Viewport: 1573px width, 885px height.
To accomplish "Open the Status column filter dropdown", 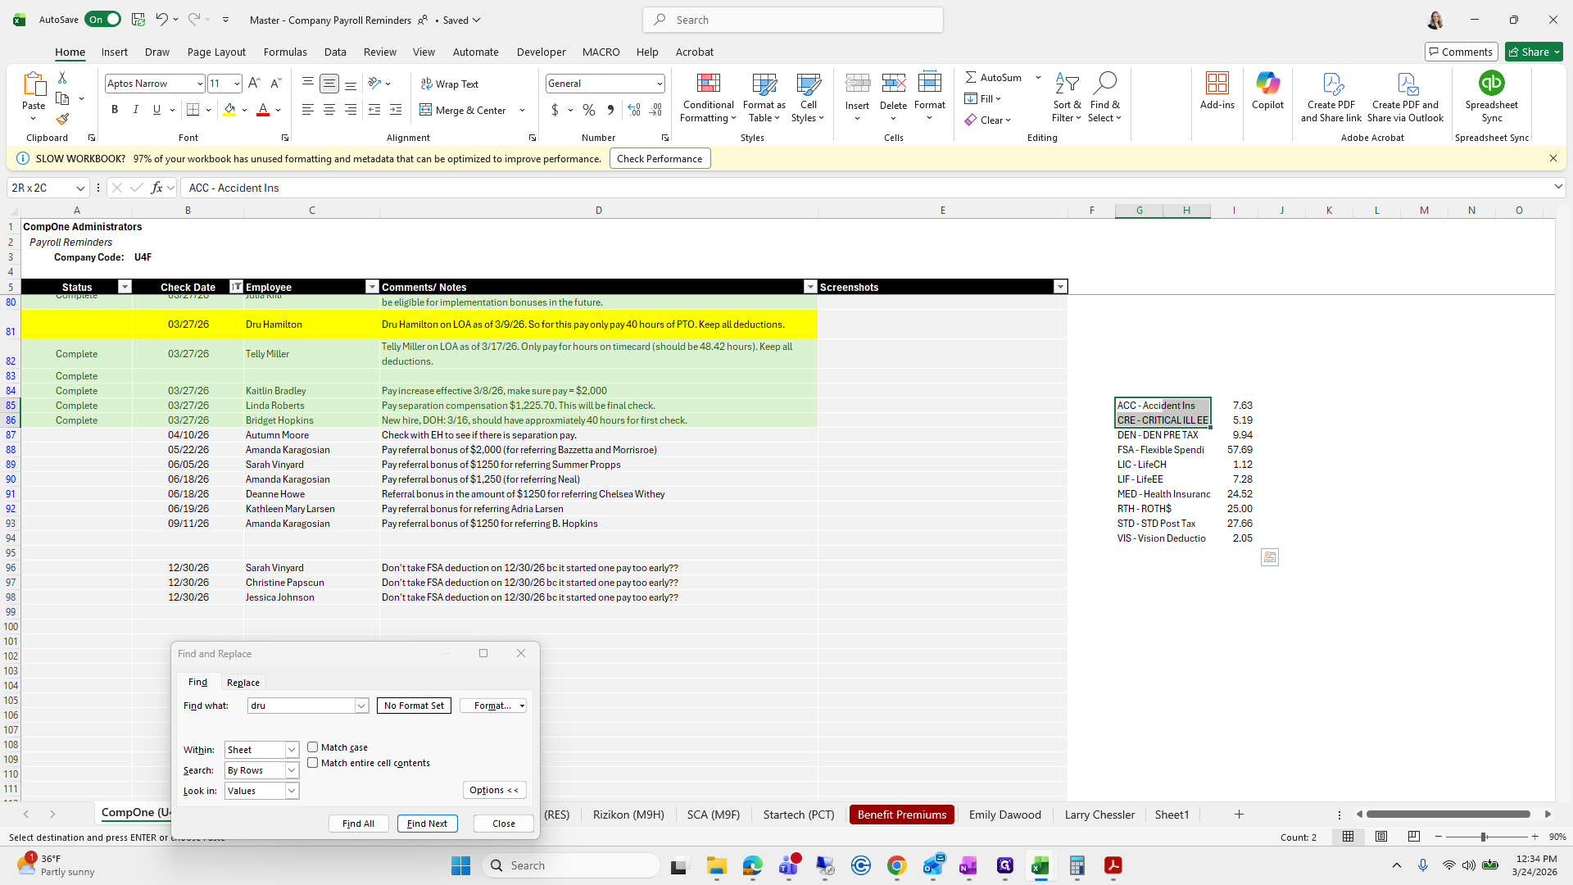I will pos(125,287).
